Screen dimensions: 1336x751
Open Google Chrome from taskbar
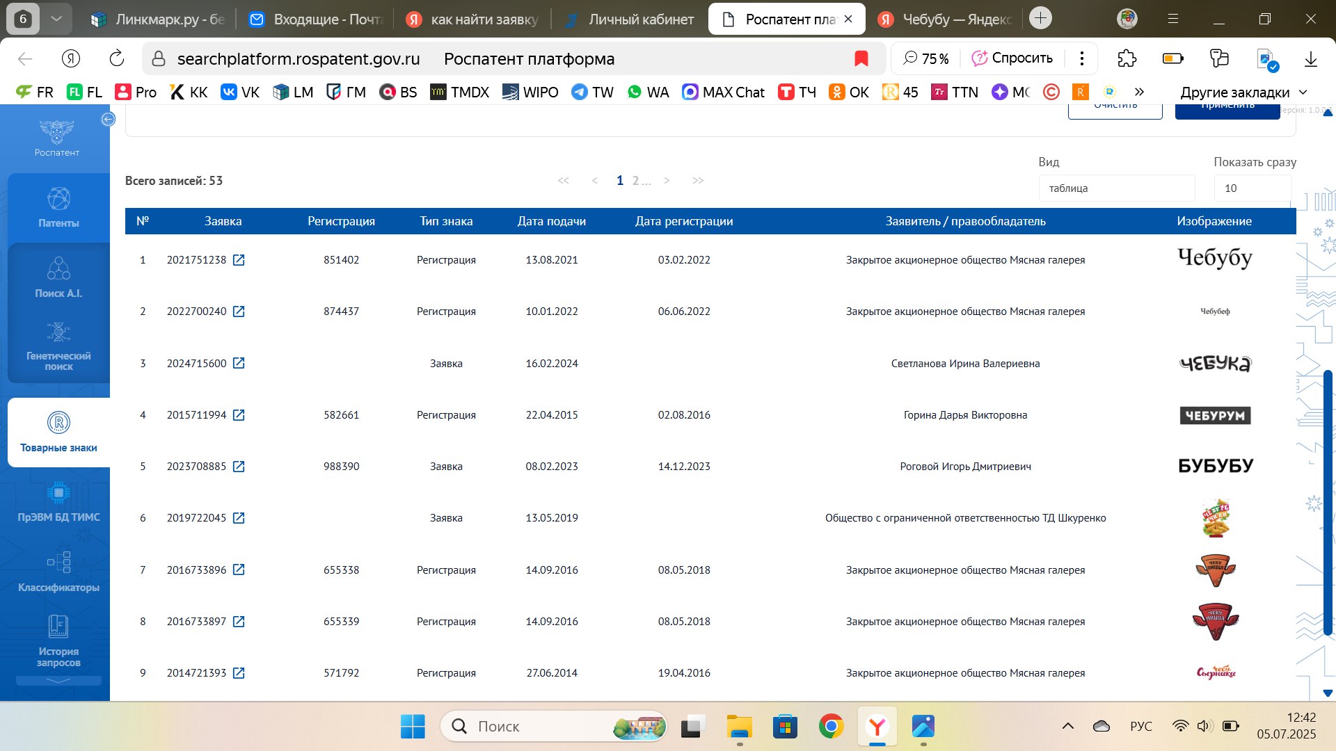point(831,727)
